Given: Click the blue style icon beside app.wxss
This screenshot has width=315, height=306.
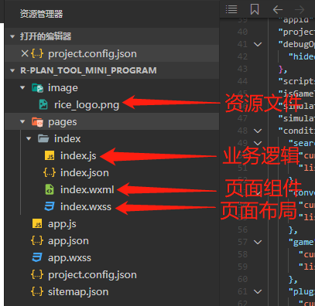Looking at the screenshot, I should (x=37, y=257).
